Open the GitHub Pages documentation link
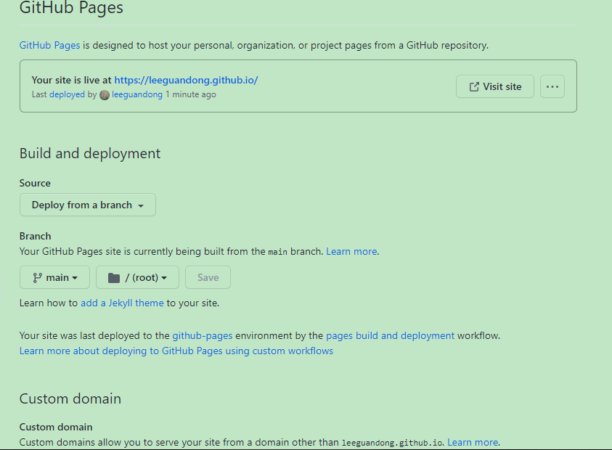This screenshot has width=612, height=450. coord(49,45)
